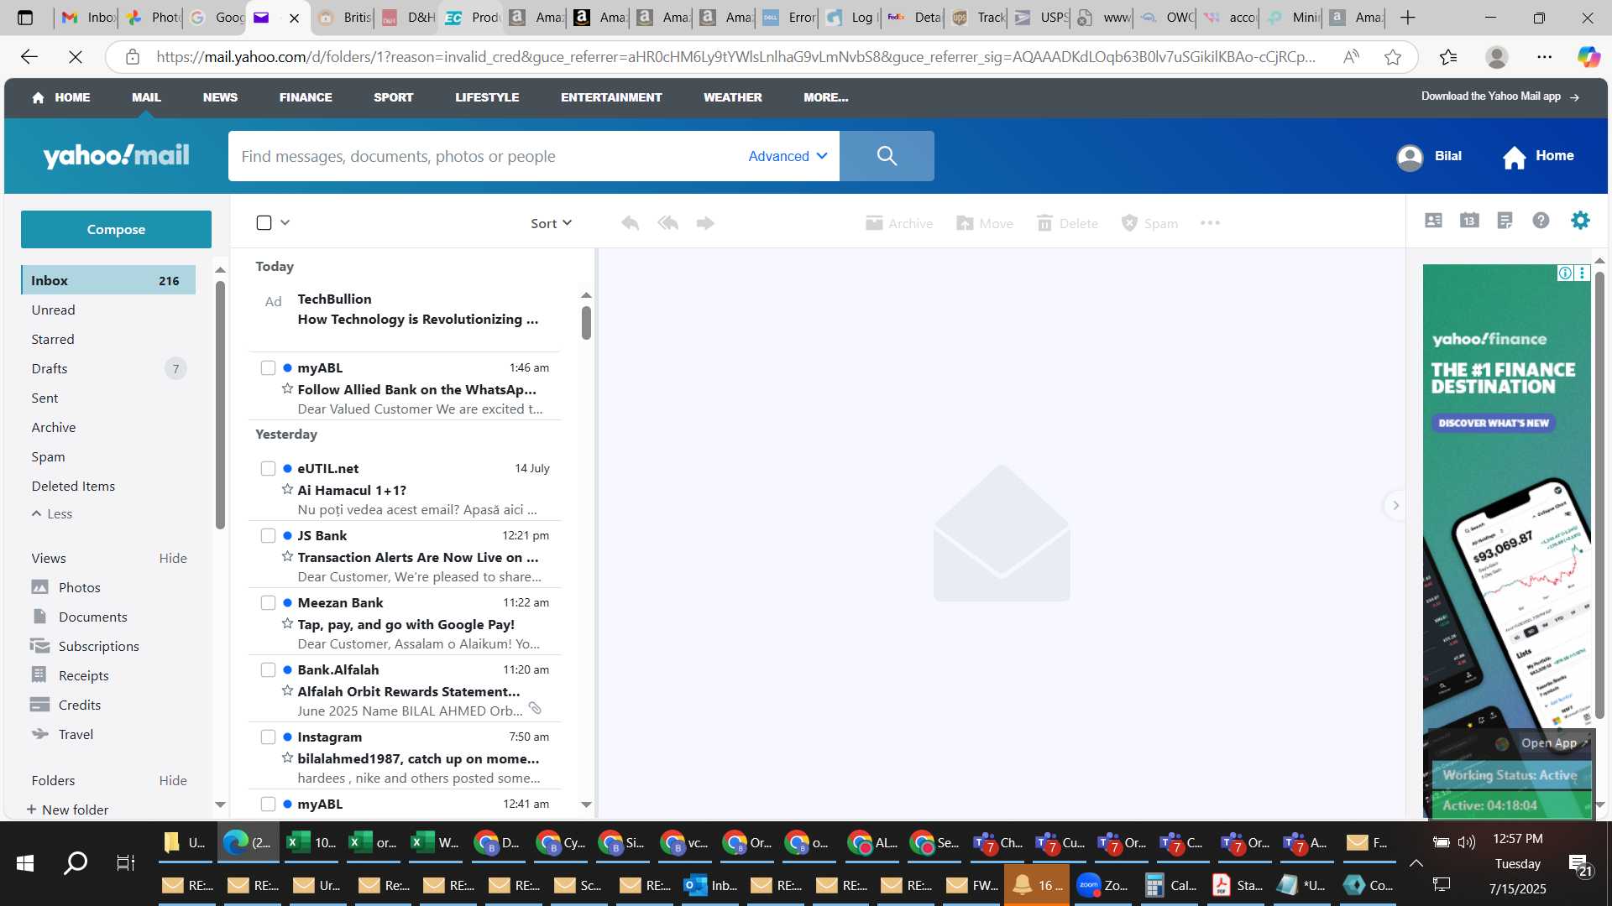Star the Meezan Bank Google Pay email
1612x906 pixels.
pos(287,624)
